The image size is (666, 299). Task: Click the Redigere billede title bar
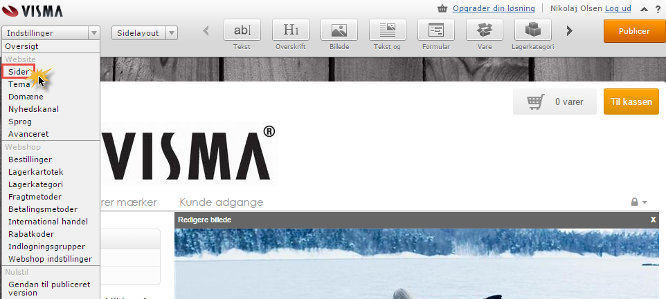click(417, 220)
